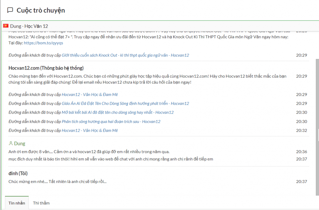Open link Giáo Án Ai Đã Đặt Tên Cho Dòng Sông
The height and width of the screenshot is (210, 319).
[125, 103]
